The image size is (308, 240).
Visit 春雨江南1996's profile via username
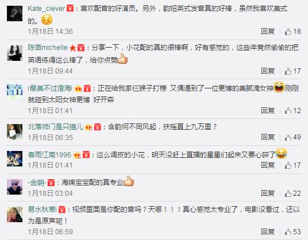tap(49, 155)
